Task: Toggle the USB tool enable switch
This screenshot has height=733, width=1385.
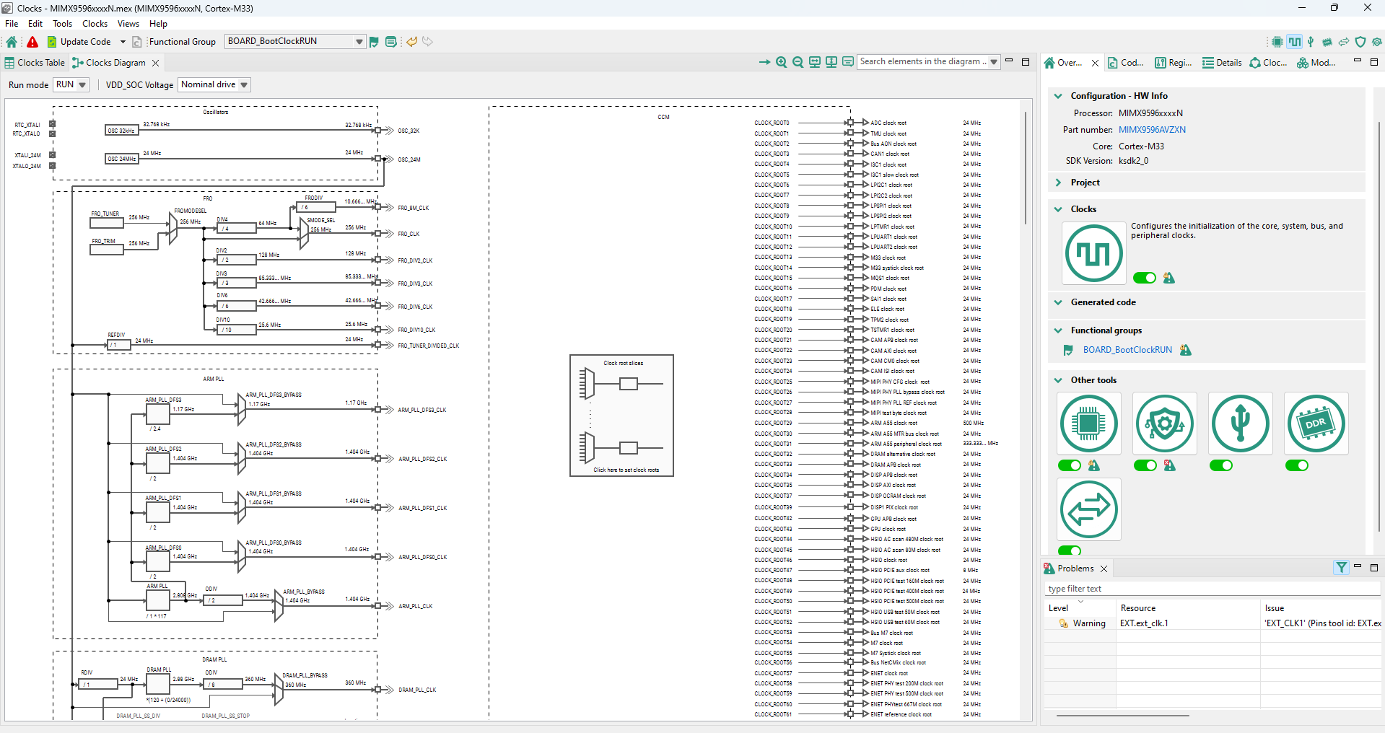Action: click(x=1220, y=465)
